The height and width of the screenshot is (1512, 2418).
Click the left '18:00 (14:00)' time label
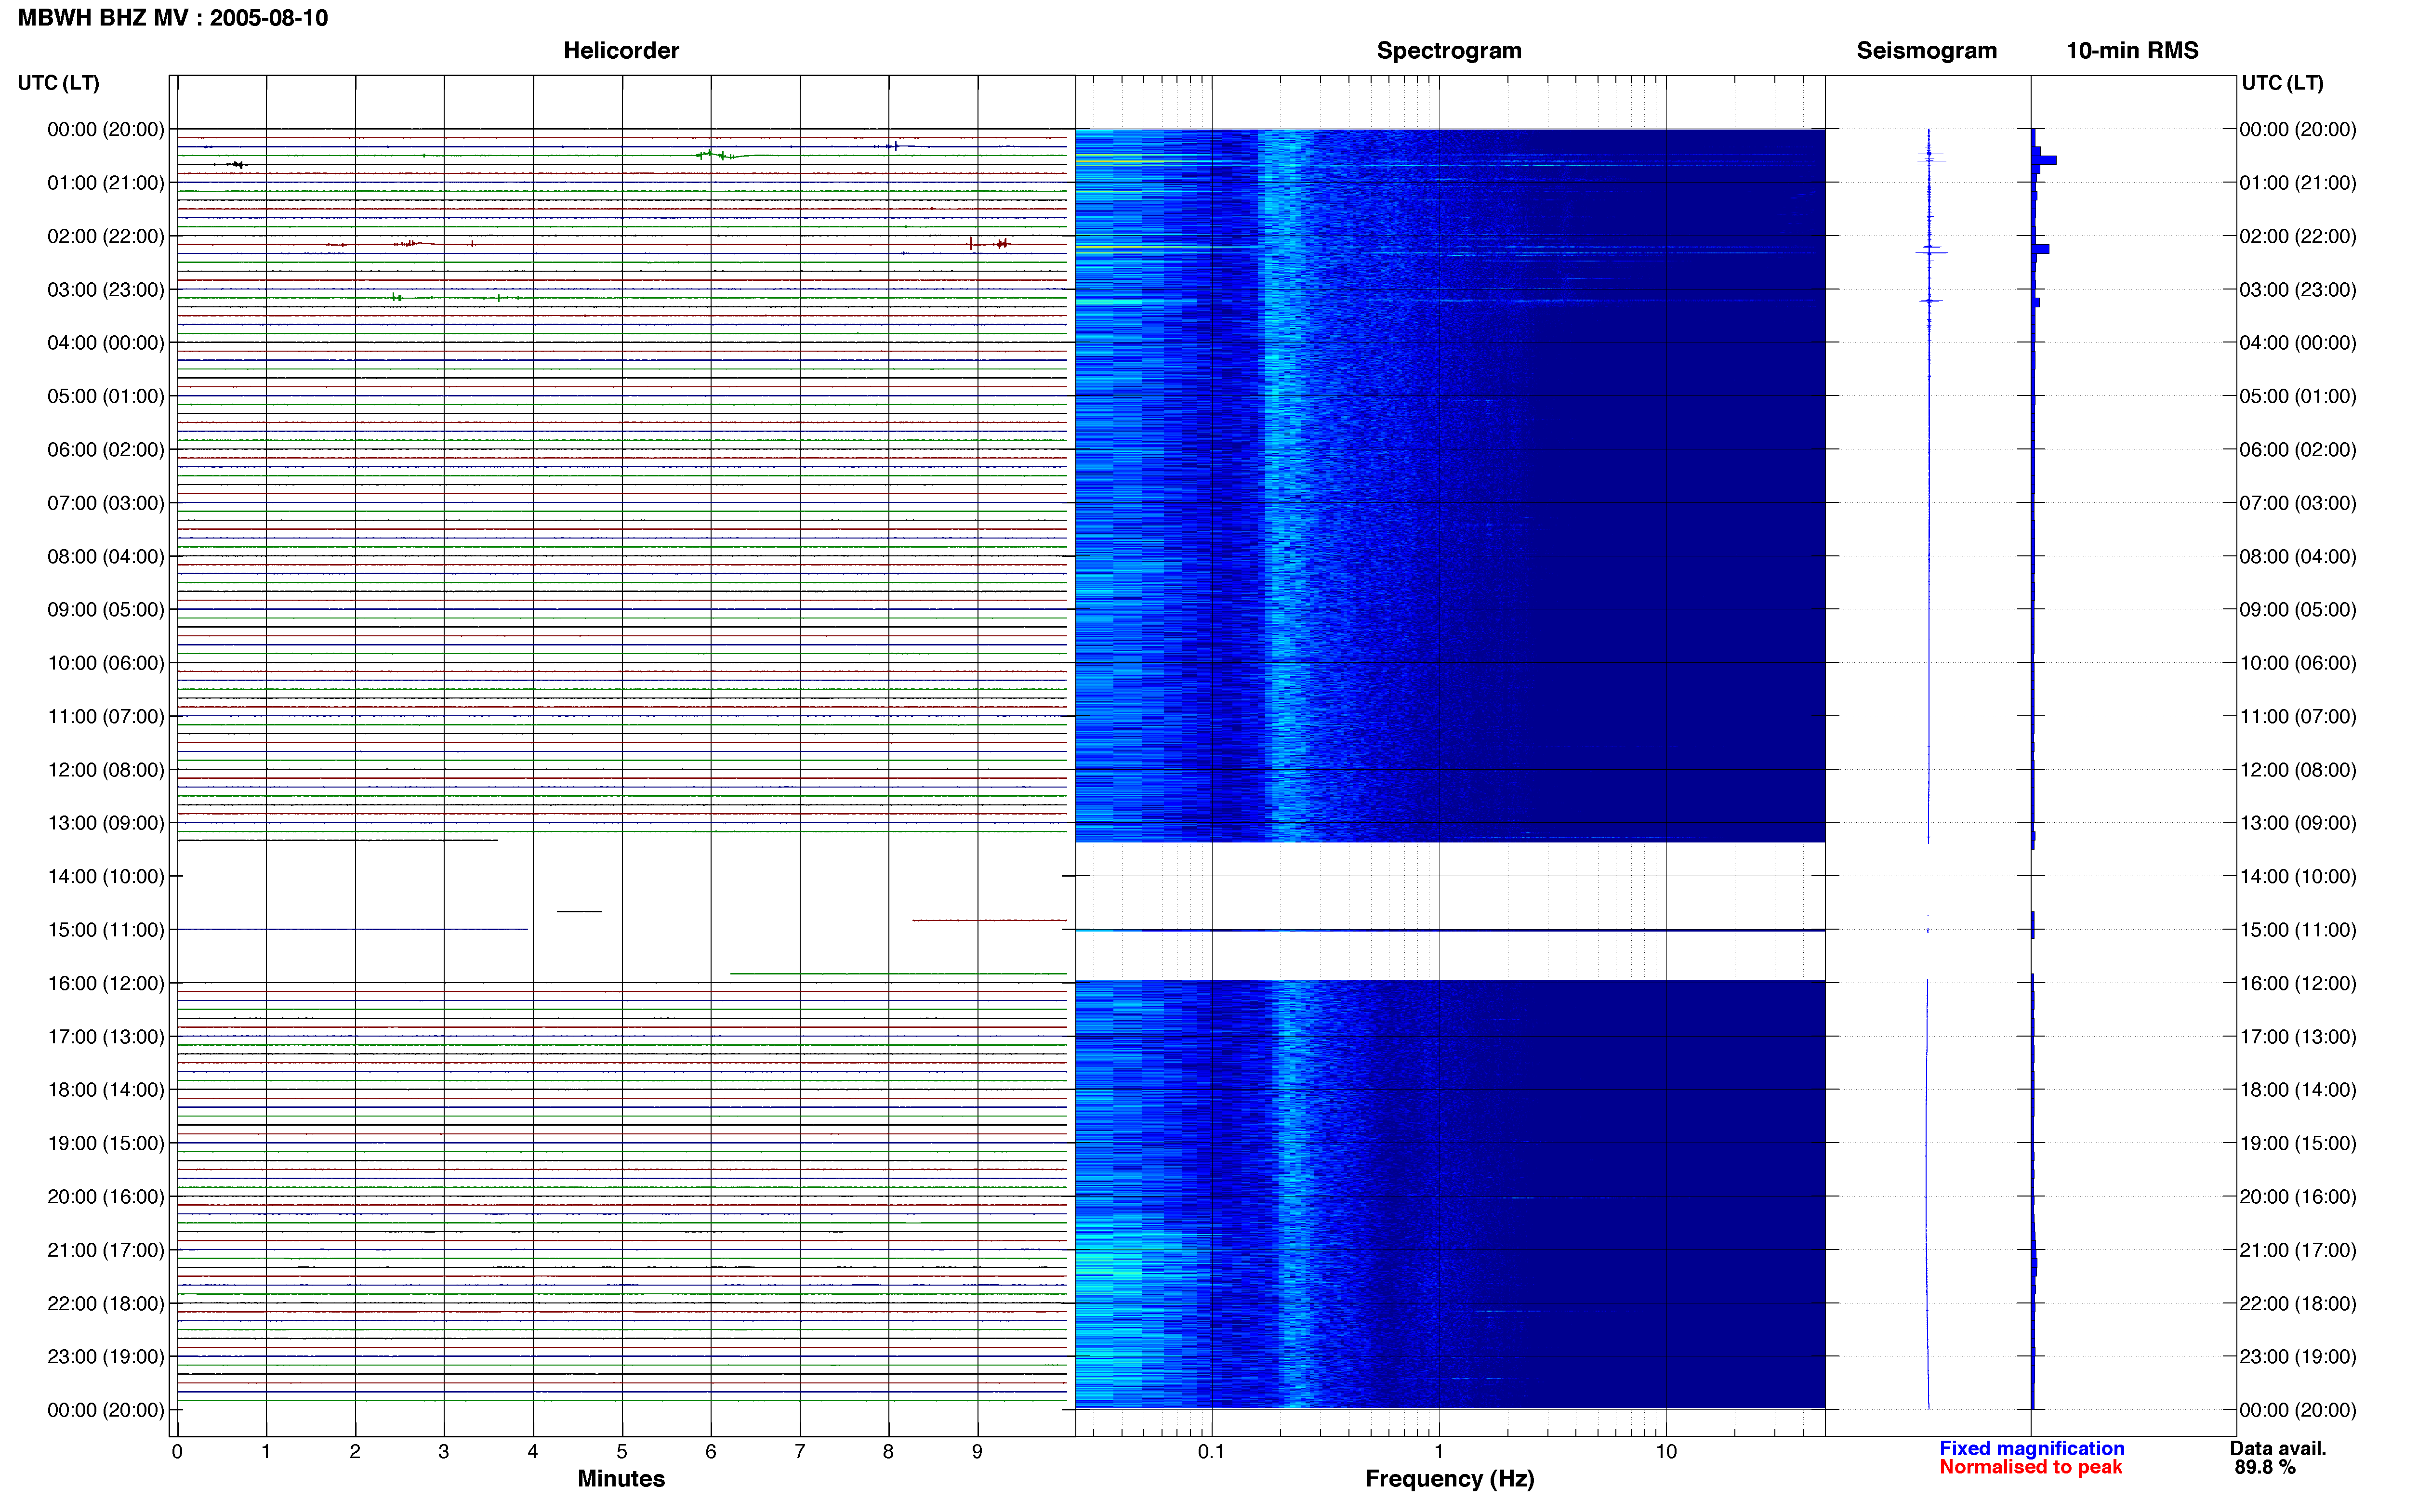click(x=106, y=1090)
